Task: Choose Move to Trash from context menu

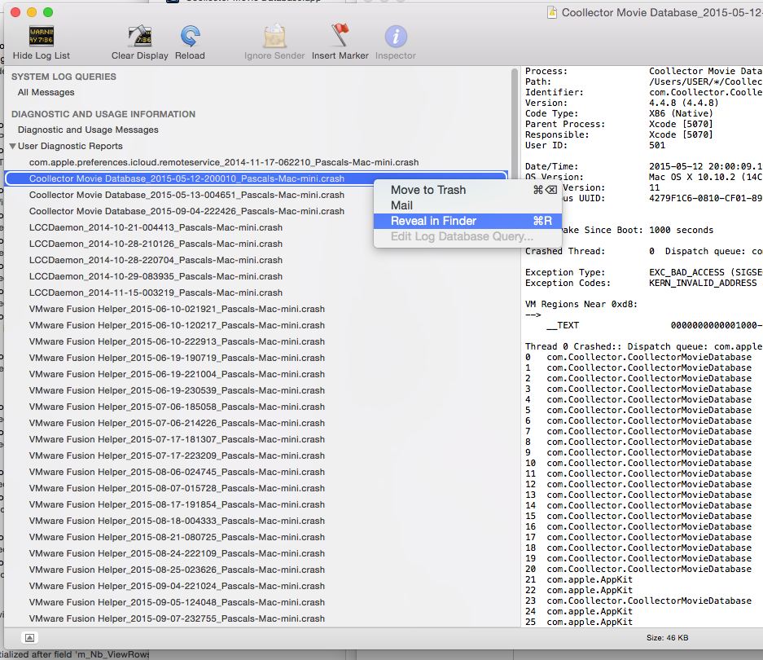Action: point(467,190)
